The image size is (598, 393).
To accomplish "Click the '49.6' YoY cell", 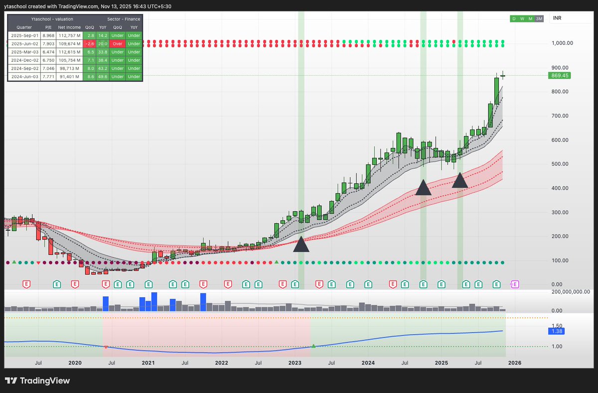I will tap(103, 77).
